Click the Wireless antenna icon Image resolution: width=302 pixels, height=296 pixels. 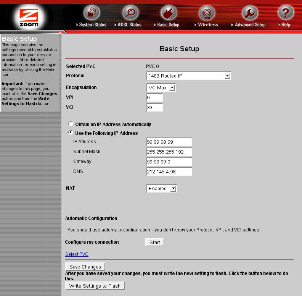click(x=207, y=13)
